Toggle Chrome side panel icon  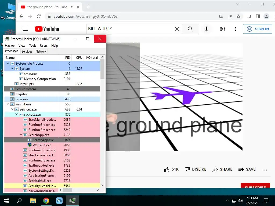[258, 16]
